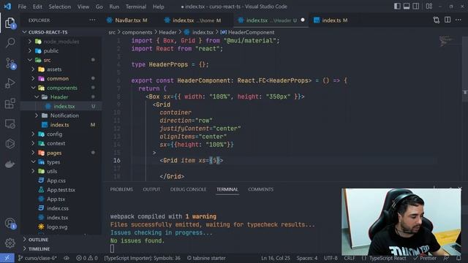Click the editor minimap preview
Image resolution: width=468 pixels, height=263 pixels.
[446, 41]
